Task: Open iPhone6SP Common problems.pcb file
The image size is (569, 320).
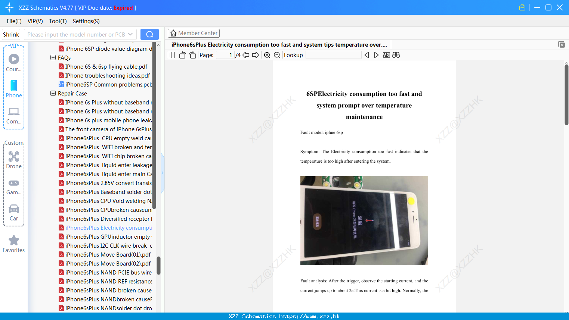Action: (x=105, y=84)
